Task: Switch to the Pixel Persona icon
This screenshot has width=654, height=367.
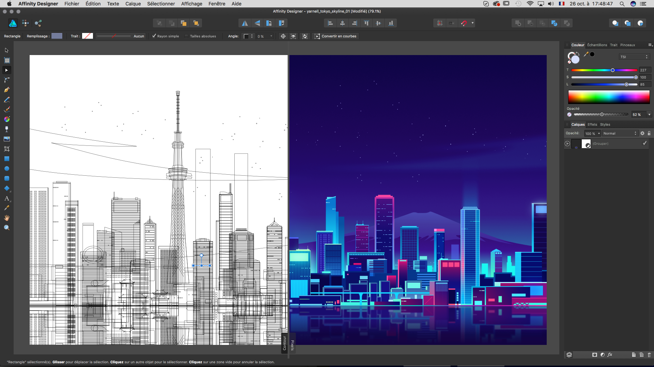Action: click(26, 23)
